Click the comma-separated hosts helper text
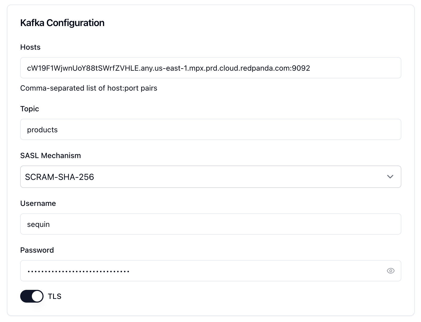The height and width of the screenshot is (322, 421). point(89,88)
